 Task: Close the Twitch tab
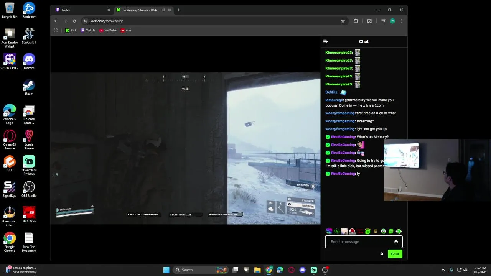109,10
